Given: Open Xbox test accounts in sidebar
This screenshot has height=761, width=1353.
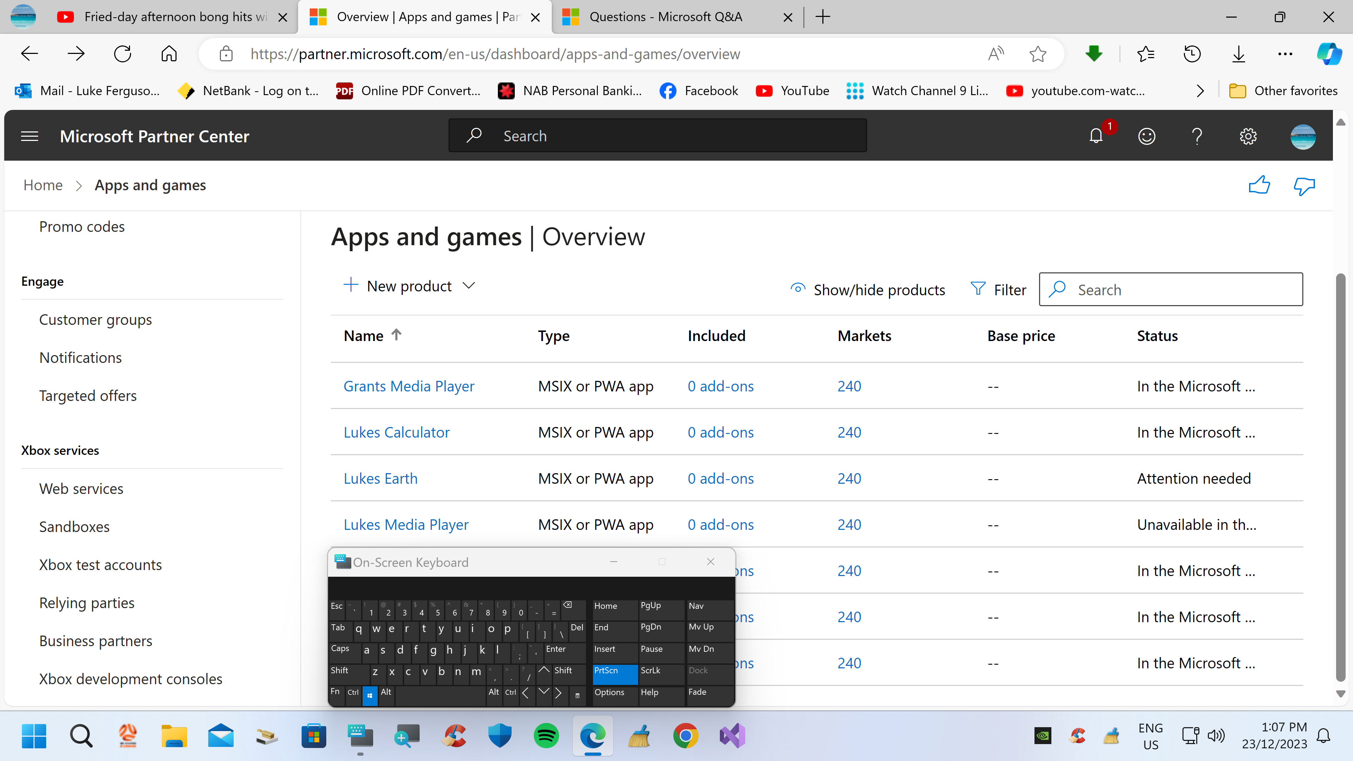Looking at the screenshot, I should click(100, 564).
